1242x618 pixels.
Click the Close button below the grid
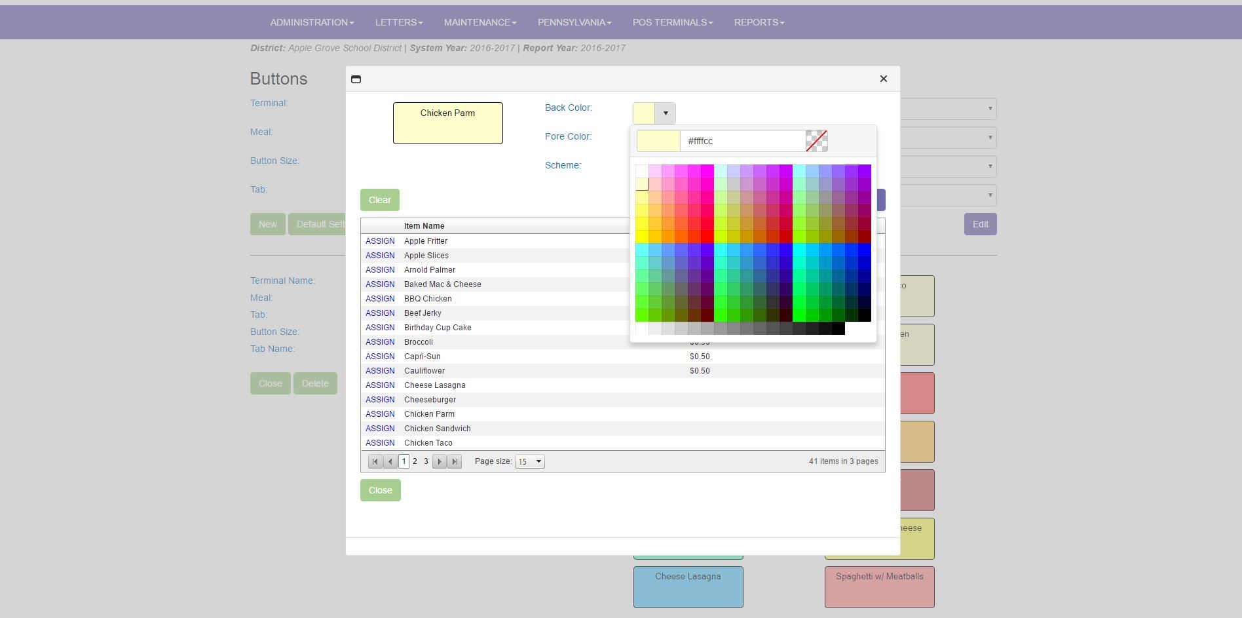(380, 490)
